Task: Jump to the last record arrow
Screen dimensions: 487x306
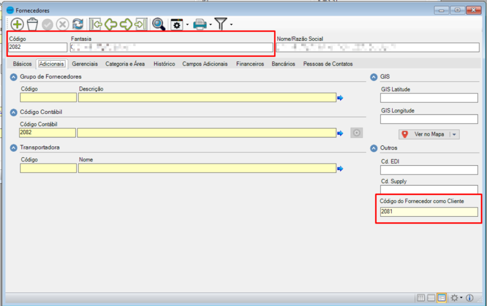Action: tap(141, 24)
